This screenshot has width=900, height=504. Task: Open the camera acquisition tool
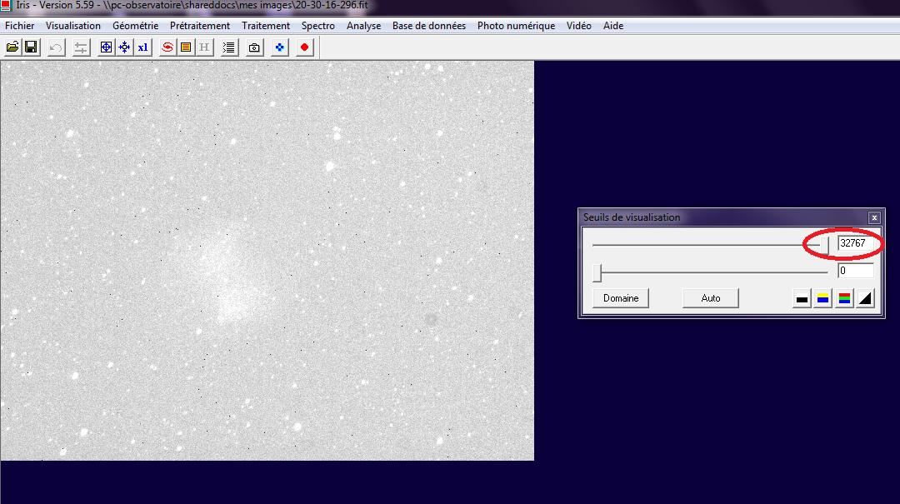253,47
